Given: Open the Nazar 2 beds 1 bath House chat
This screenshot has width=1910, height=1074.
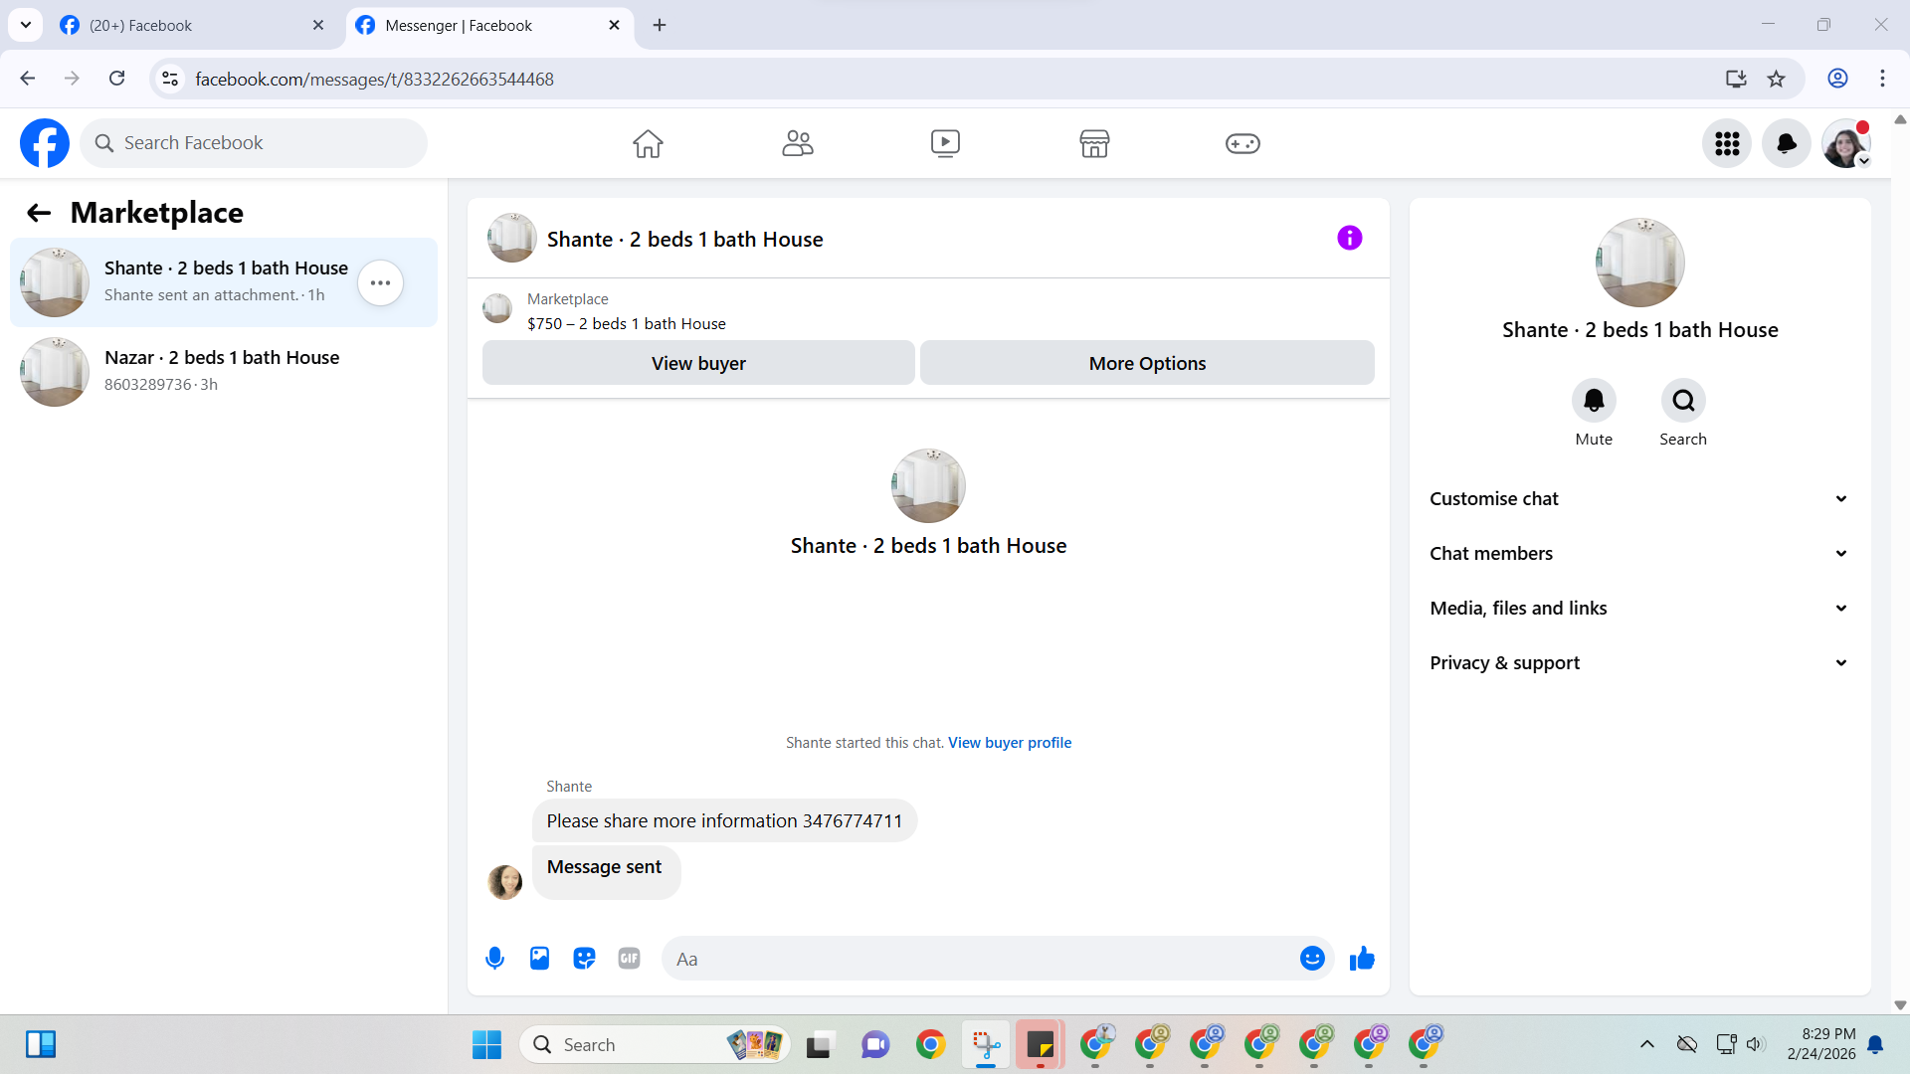Looking at the screenshot, I should 224,371.
